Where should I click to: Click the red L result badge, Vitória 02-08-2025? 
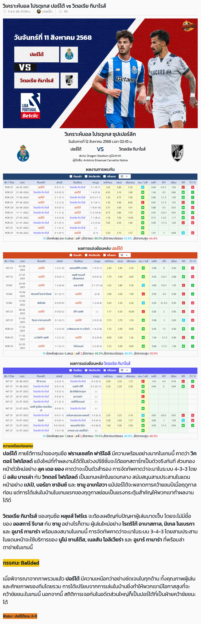click(143, 381)
